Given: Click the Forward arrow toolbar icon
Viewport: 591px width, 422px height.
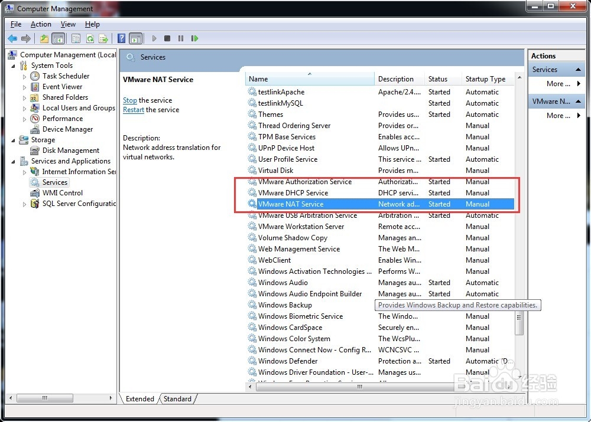Looking at the screenshot, I should [x=26, y=38].
